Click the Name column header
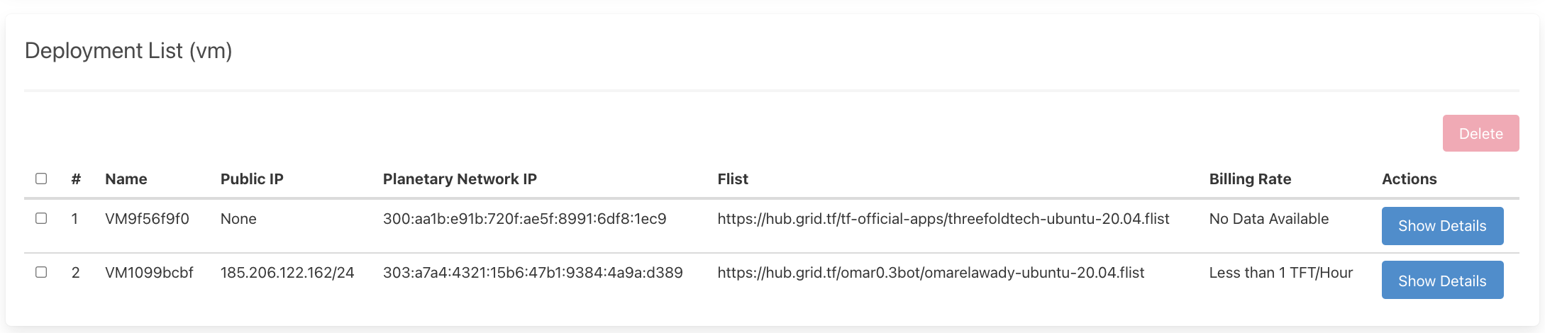 click(x=126, y=179)
